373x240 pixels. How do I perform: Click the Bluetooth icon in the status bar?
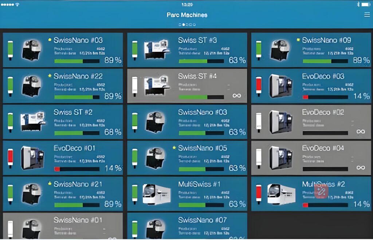[x=357, y=4]
